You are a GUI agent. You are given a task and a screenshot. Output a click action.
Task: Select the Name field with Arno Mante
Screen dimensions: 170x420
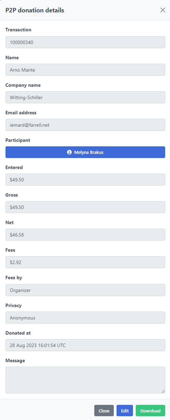point(85,70)
